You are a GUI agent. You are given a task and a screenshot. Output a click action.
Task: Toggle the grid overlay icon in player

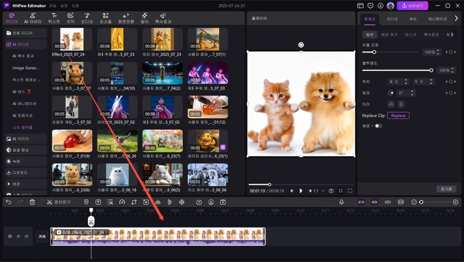click(340, 191)
